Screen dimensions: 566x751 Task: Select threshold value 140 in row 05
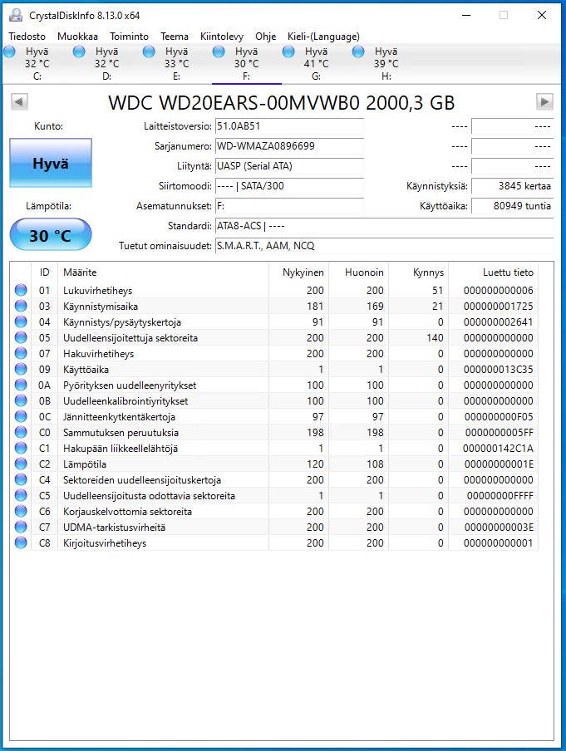[435, 337]
